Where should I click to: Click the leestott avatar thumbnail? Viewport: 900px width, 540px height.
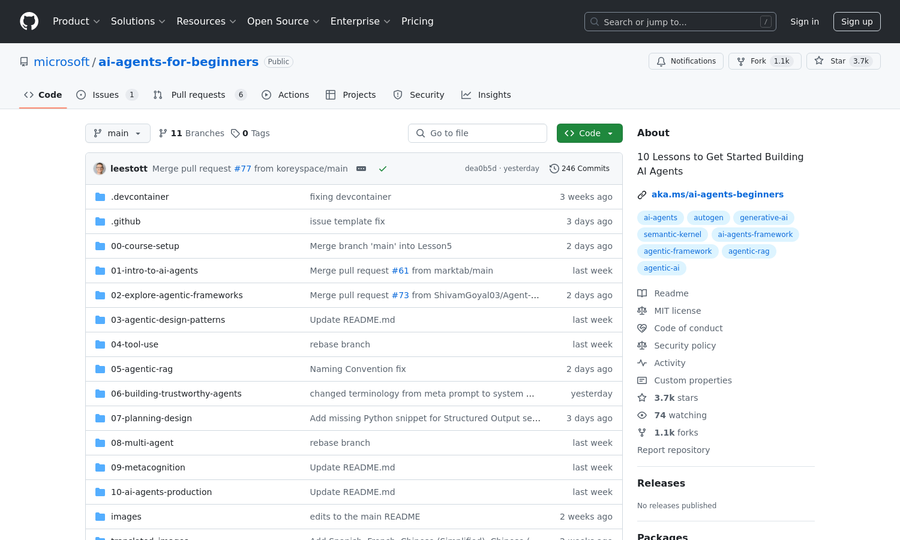(x=100, y=169)
